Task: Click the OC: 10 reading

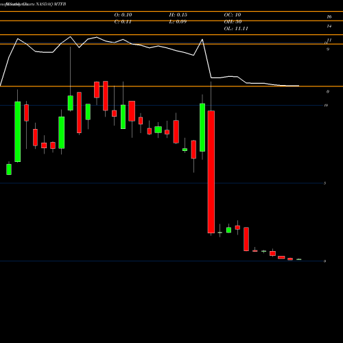Action: [233, 15]
